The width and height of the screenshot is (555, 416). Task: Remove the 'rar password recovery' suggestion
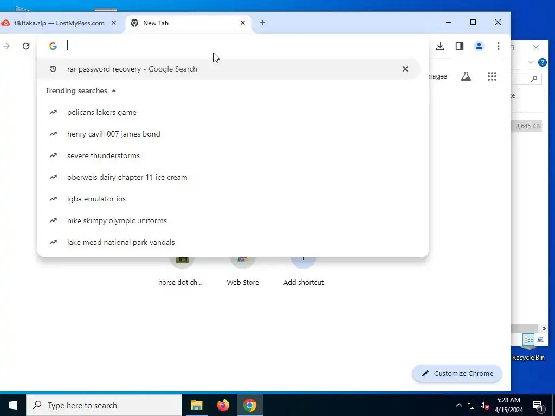[x=405, y=69]
